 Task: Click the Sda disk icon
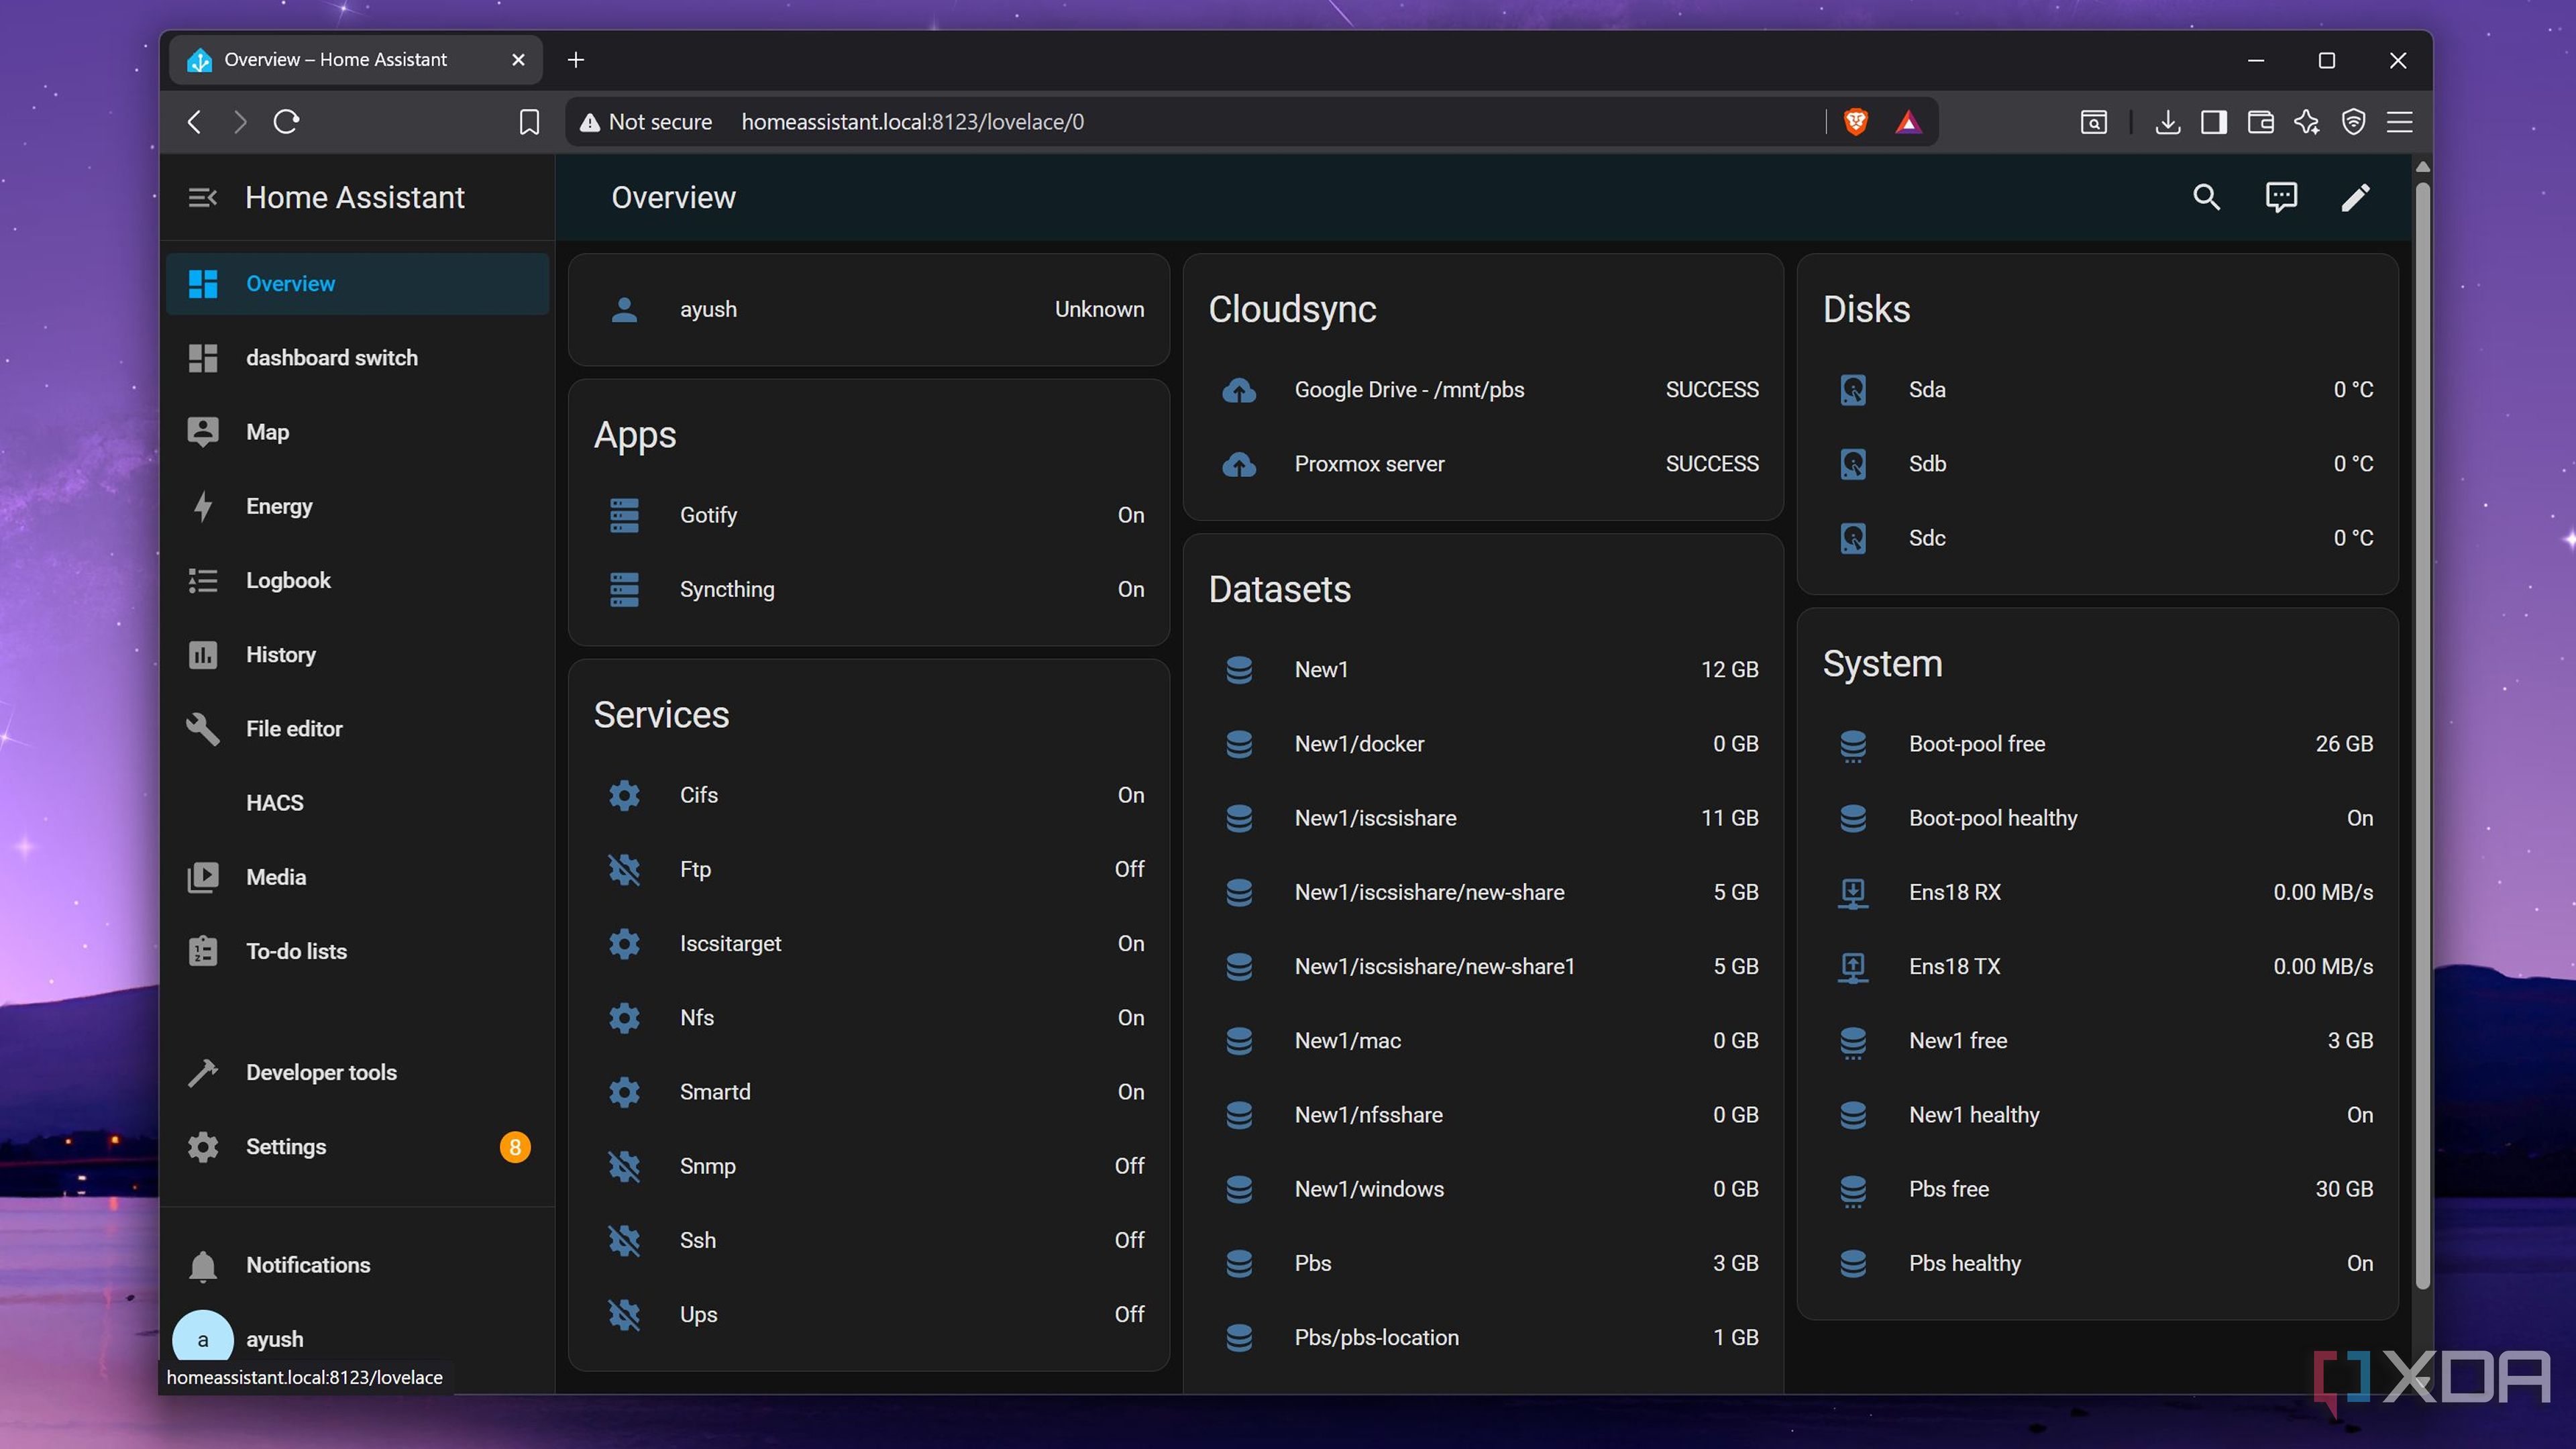coord(1853,390)
